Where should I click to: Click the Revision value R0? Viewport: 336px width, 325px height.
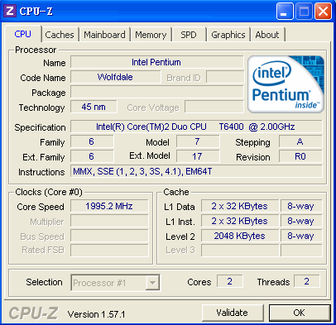click(300, 156)
